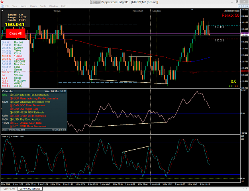Click the 5h29 countdown in the calendar

point(5,102)
